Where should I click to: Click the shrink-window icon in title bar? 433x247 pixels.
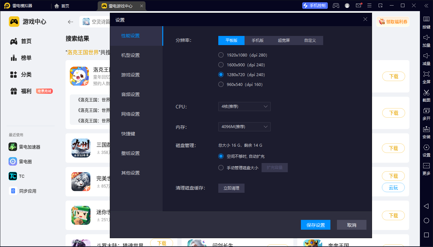coord(380,6)
